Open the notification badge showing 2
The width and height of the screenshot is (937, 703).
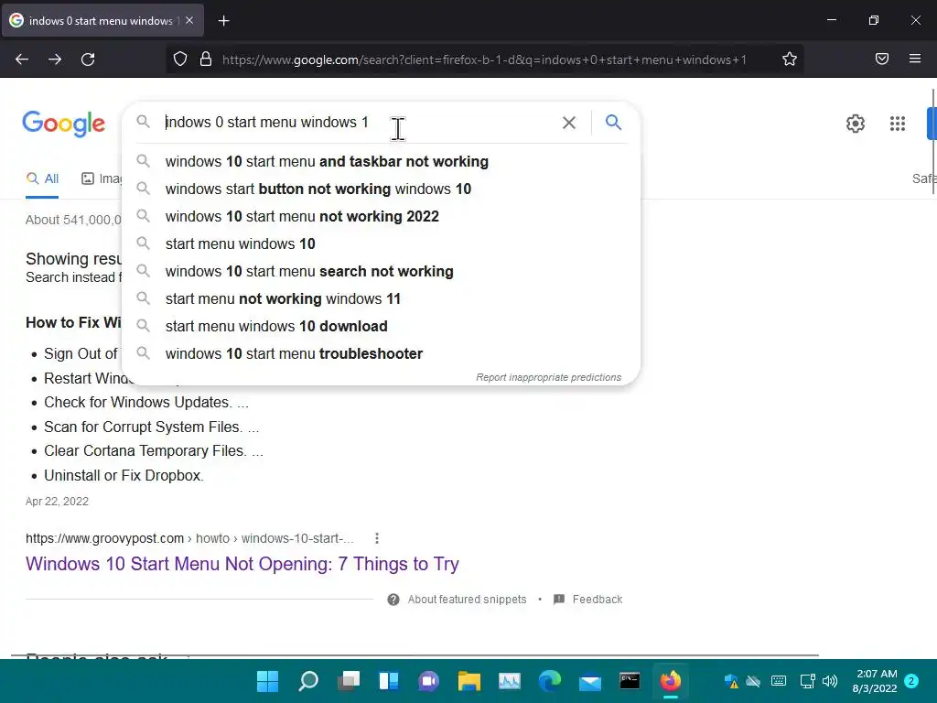(911, 681)
